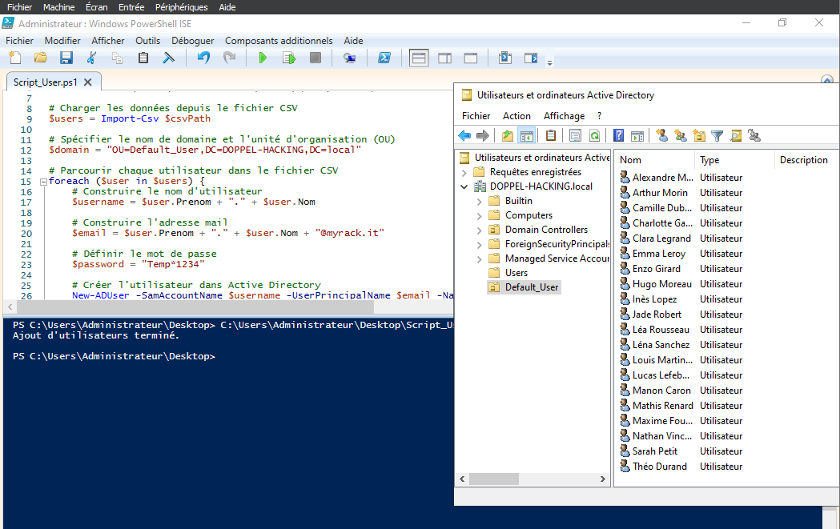The width and height of the screenshot is (840, 529).
Task: Add selected objects to a group
Action: tap(754, 136)
